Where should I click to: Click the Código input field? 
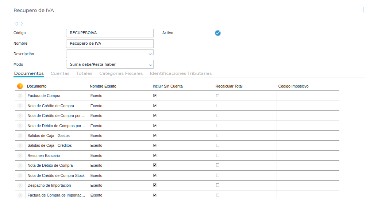point(109,33)
